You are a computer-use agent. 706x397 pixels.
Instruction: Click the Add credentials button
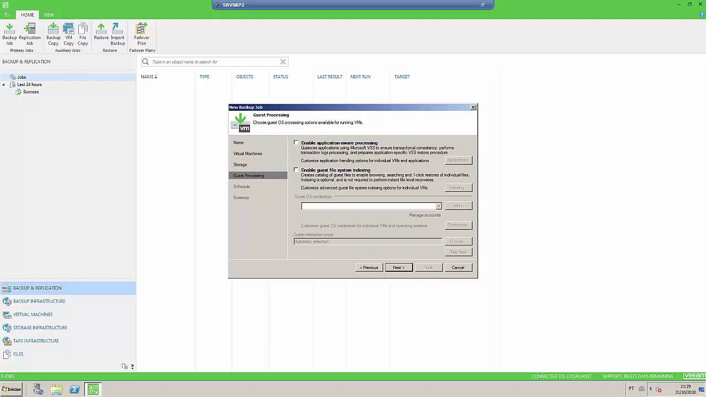(458, 206)
